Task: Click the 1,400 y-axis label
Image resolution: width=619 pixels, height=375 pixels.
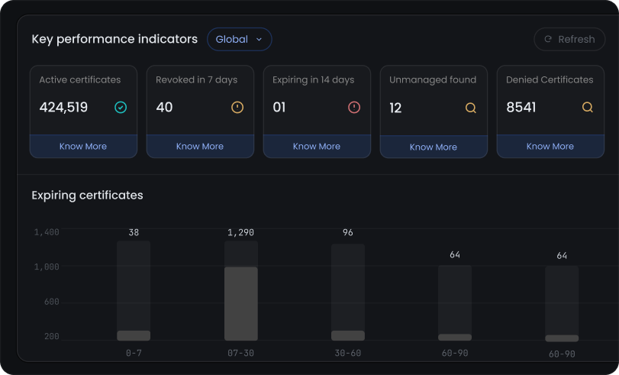Action: (47, 232)
